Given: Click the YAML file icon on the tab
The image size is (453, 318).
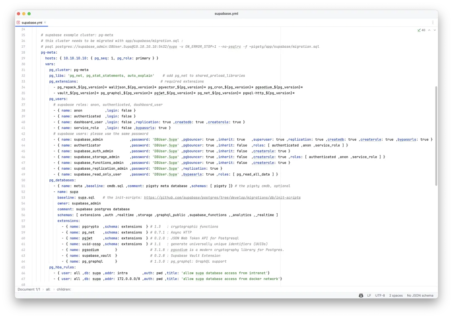Looking at the screenshot, I should coord(18,23).
